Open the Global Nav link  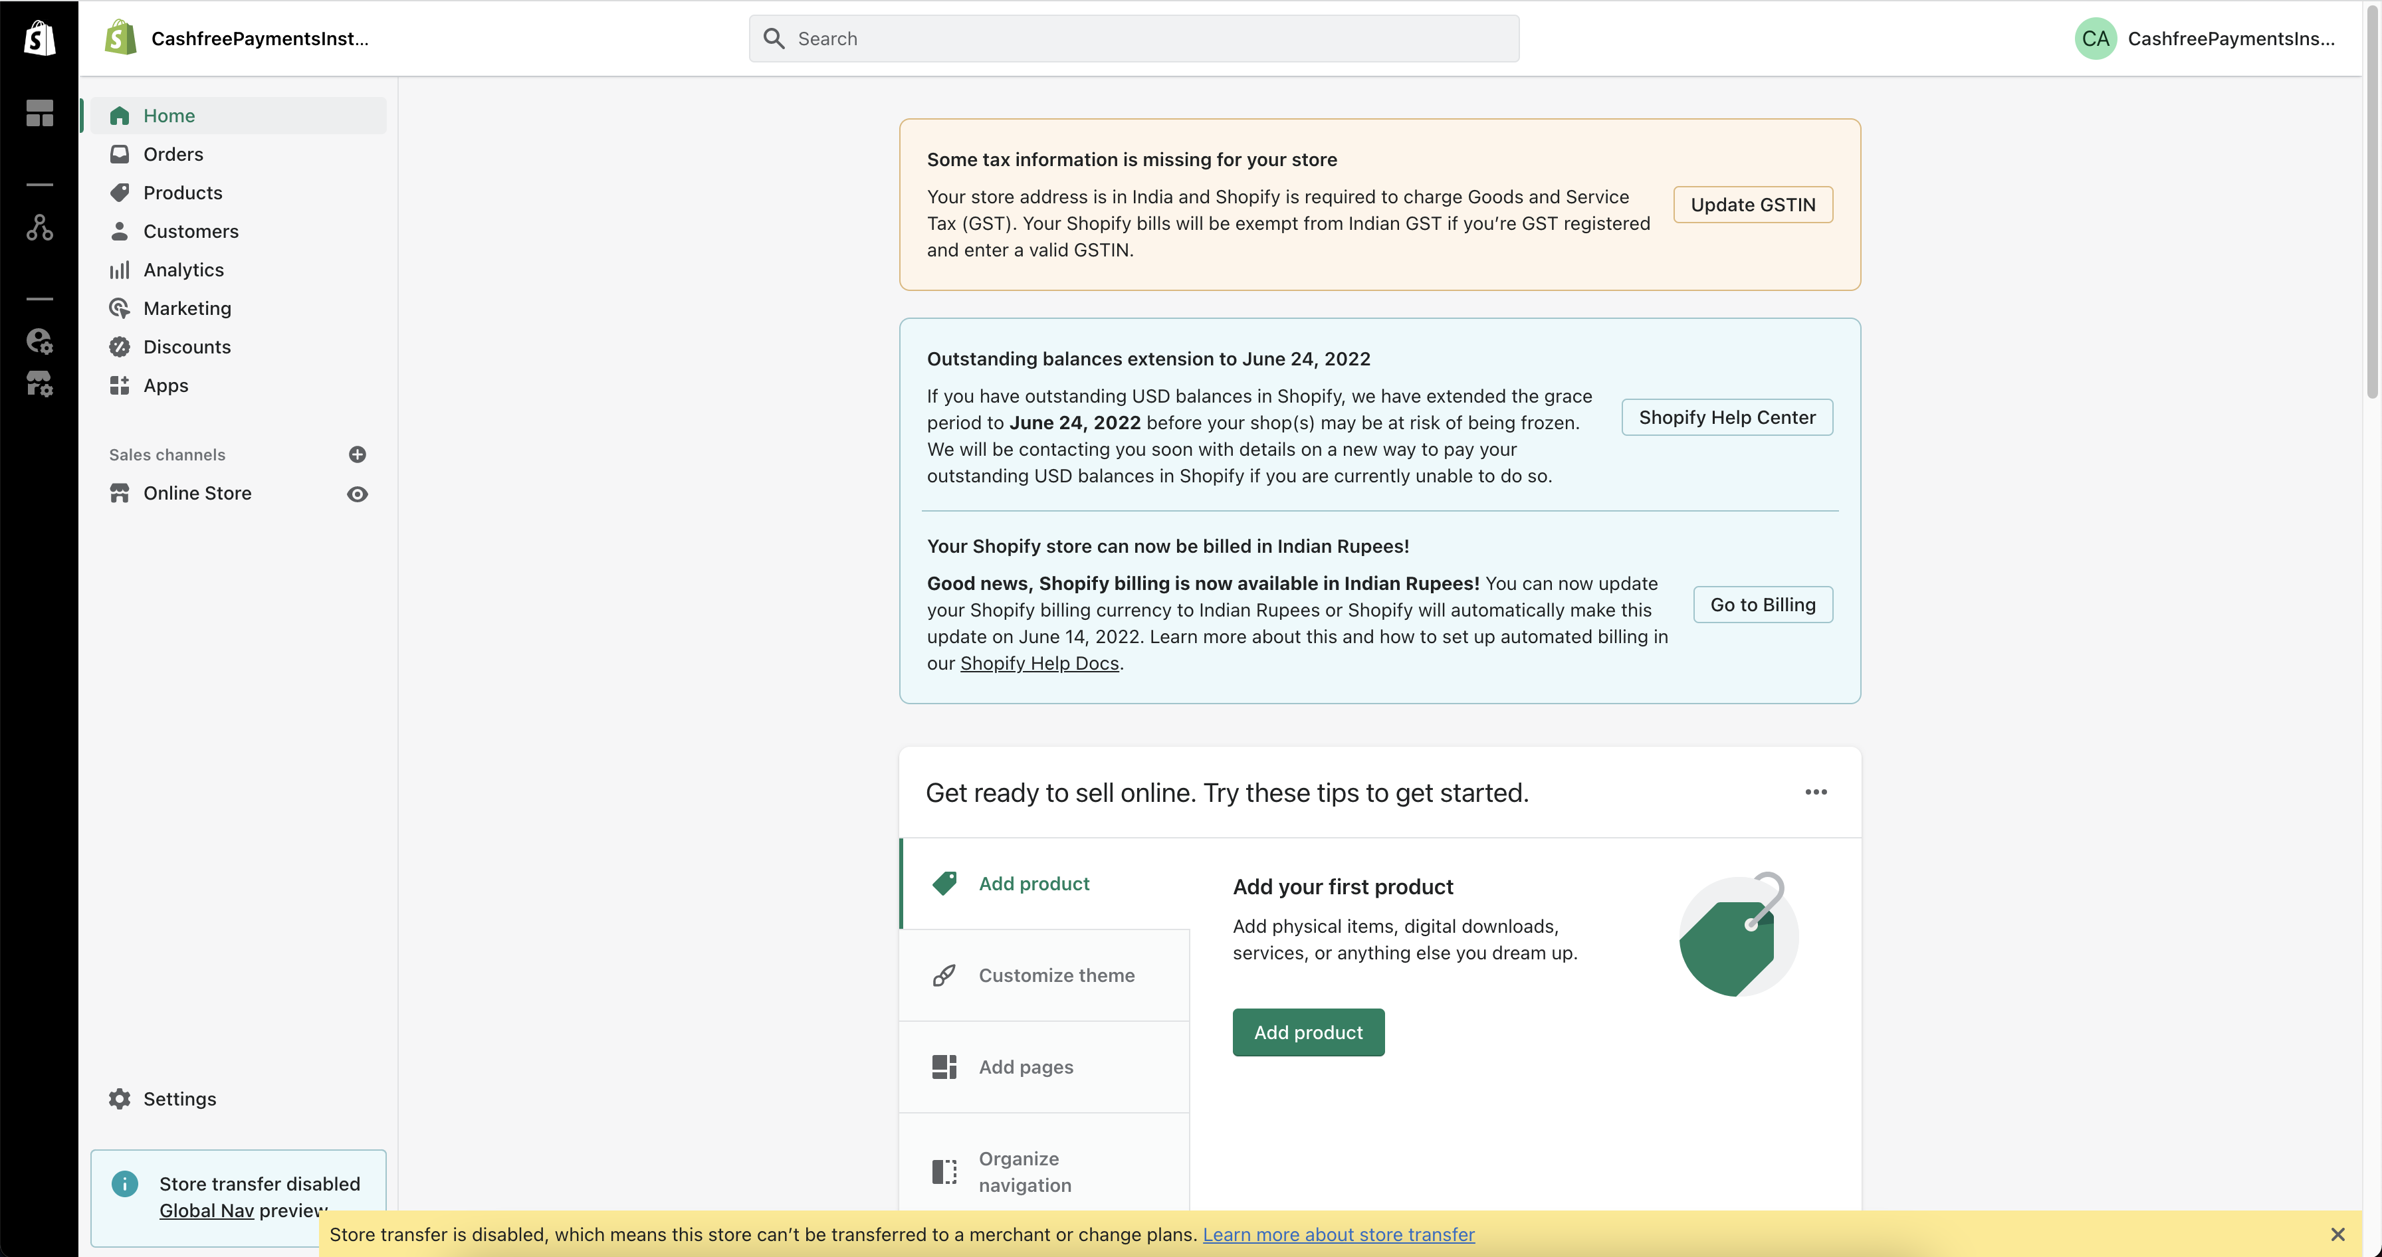coord(206,1210)
